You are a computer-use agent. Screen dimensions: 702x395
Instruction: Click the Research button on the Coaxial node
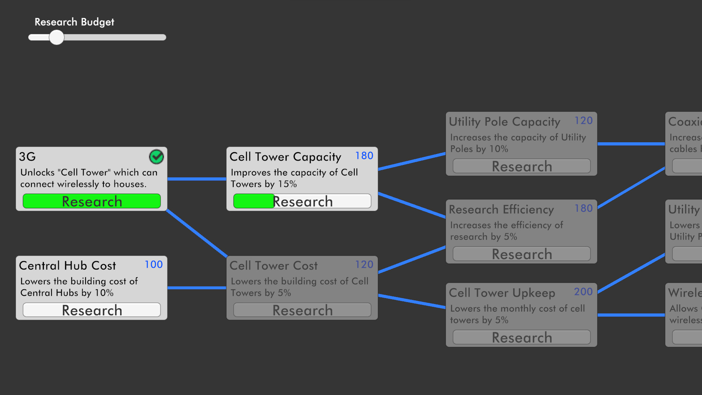pyautogui.click(x=691, y=166)
